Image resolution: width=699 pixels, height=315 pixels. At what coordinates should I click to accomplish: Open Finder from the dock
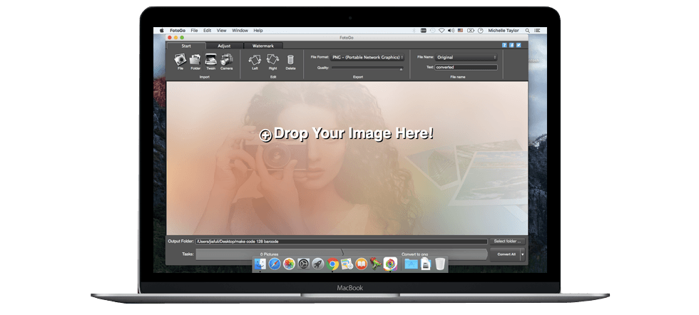tap(260, 264)
